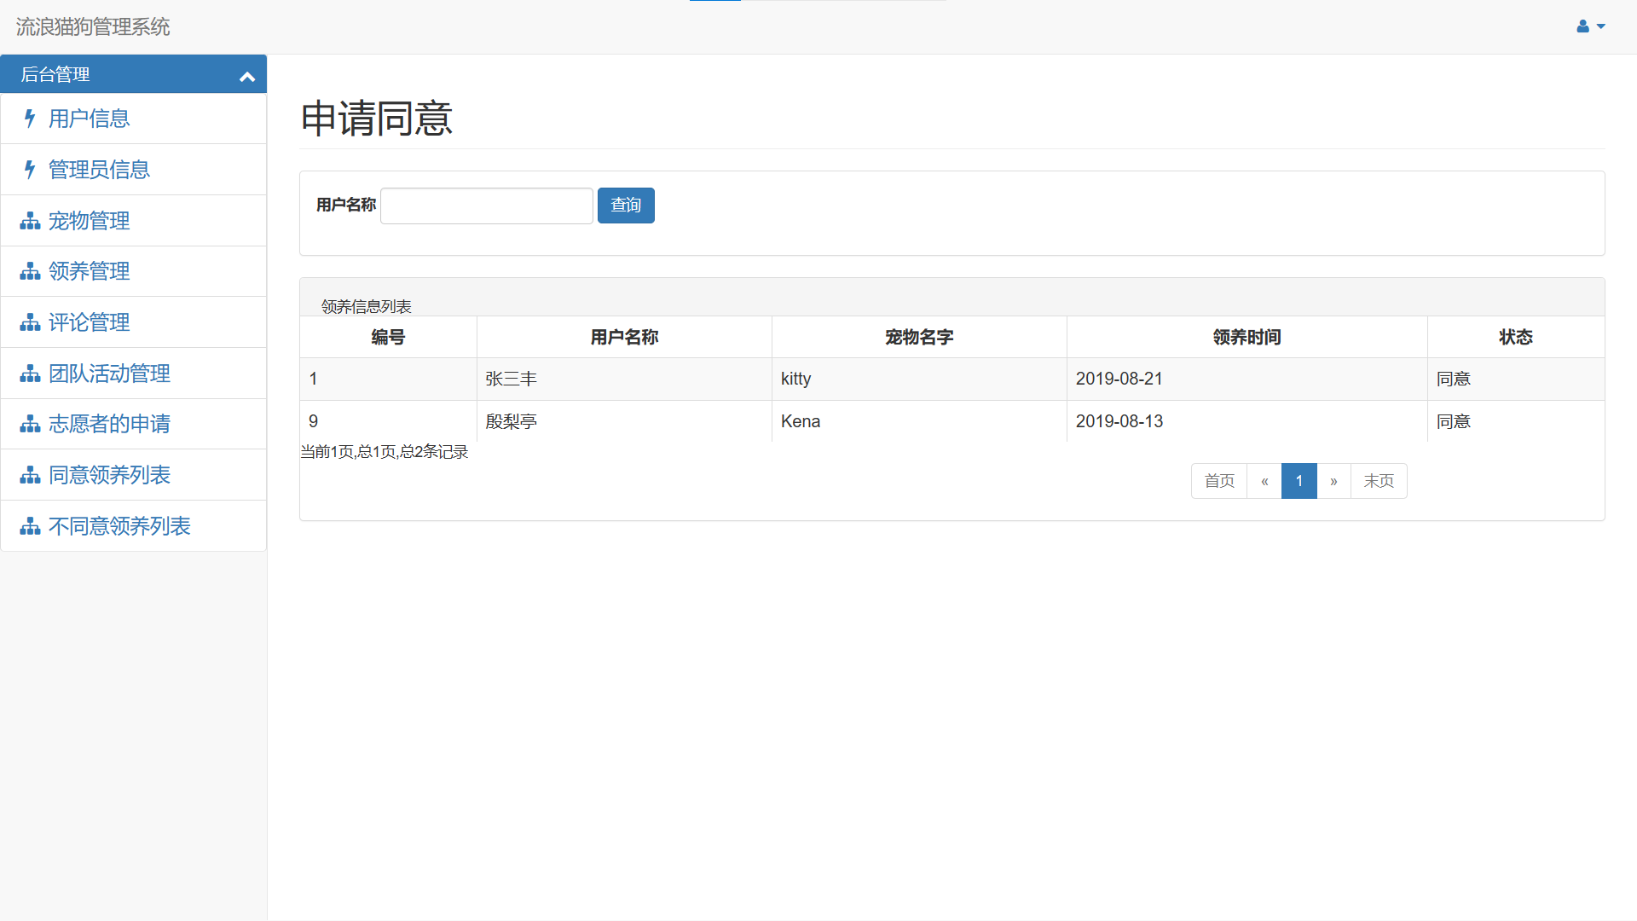Click sitemap icon beside 团队活动管理
This screenshot has height=921, width=1637.
click(x=30, y=374)
